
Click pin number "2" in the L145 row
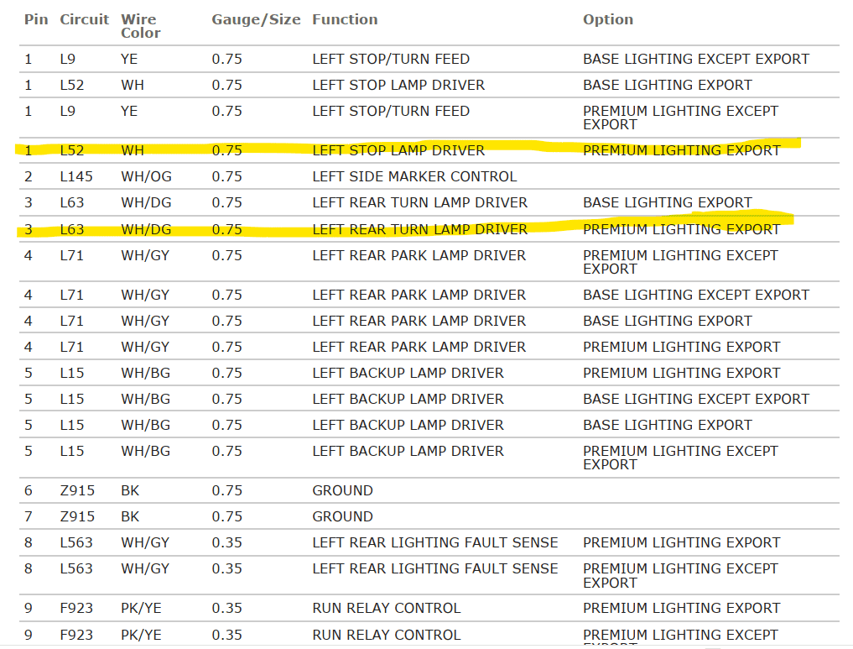pos(29,176)
